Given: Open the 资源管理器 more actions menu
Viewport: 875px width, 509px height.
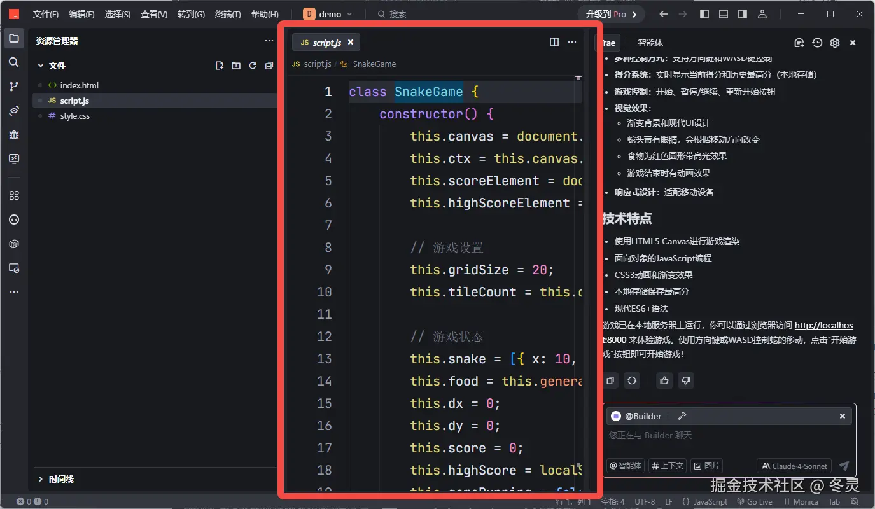Looking at the screenshot, I should point(269,41).
